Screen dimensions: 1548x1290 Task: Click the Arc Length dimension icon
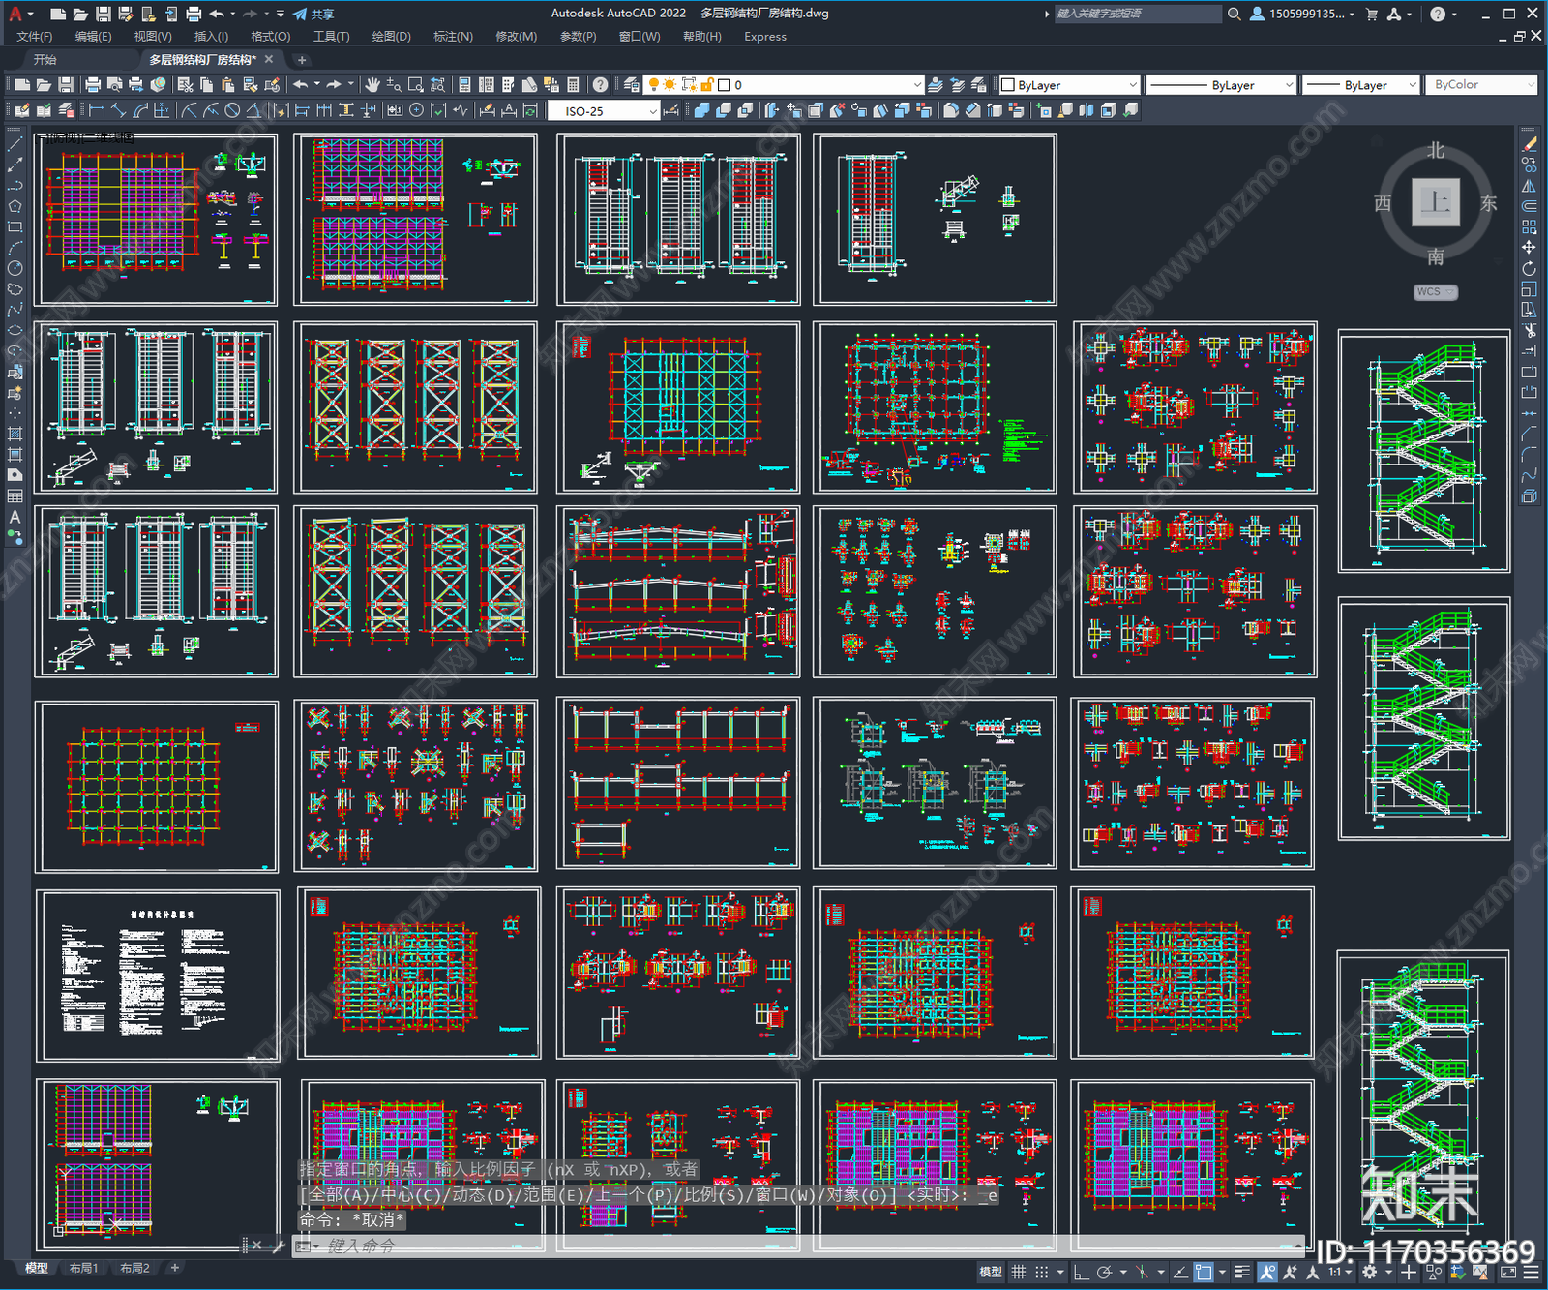140,110
